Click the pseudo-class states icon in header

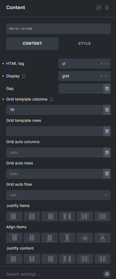coord(107,8)
